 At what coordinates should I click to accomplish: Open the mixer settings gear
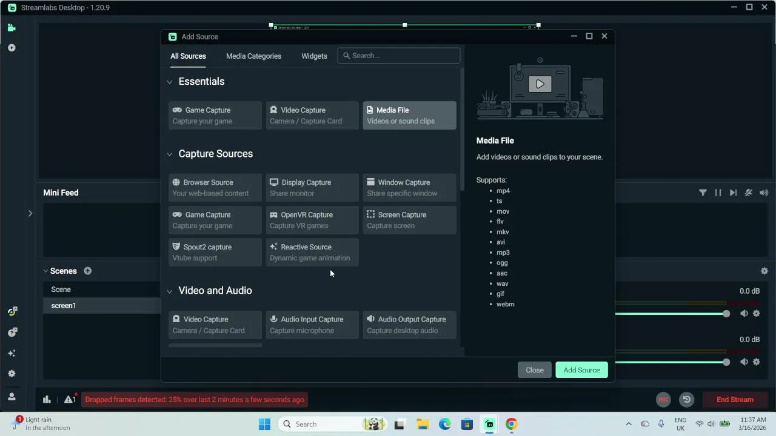click(x=764, y=271)
